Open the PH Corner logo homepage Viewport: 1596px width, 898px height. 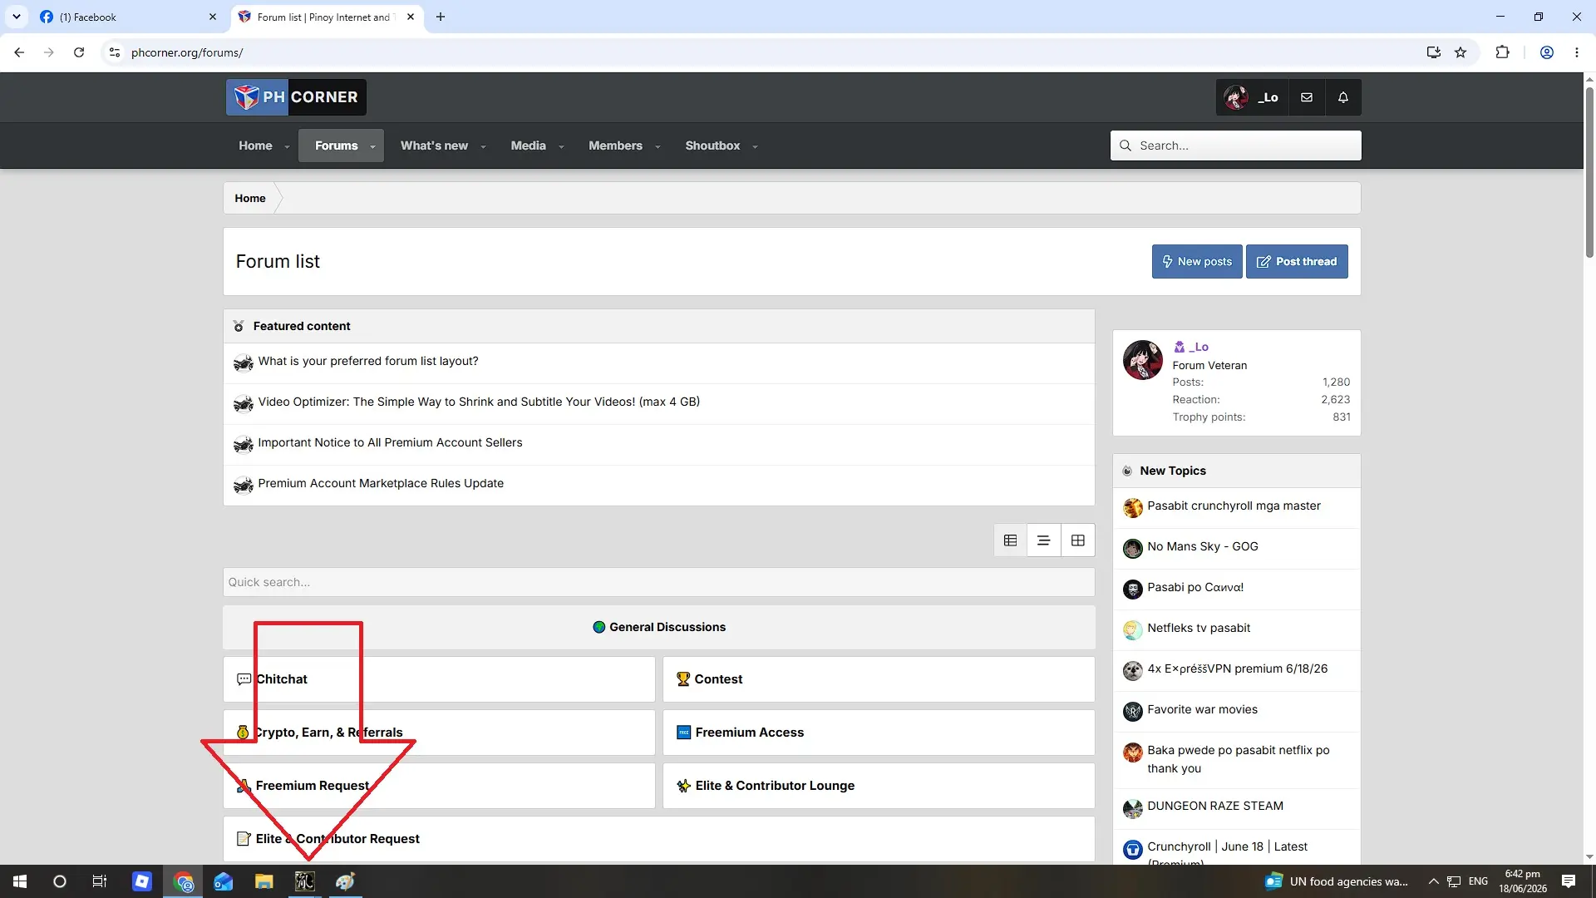(x=296, y=97)
